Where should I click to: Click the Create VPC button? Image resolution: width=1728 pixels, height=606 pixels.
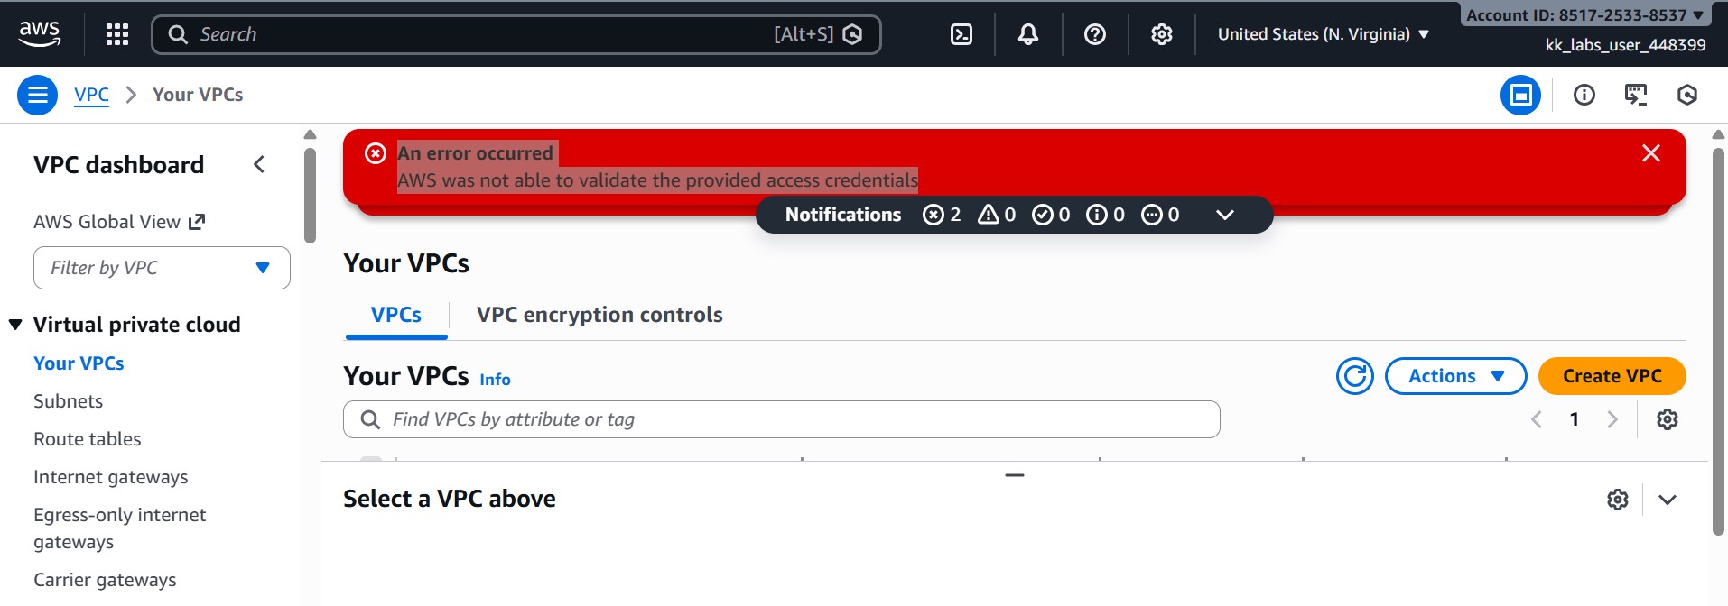1612,376
